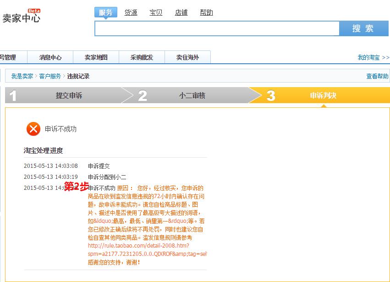
Task: Click timestamp 2015-05-13 14:03:19
Action: click(x=51, y=177)
